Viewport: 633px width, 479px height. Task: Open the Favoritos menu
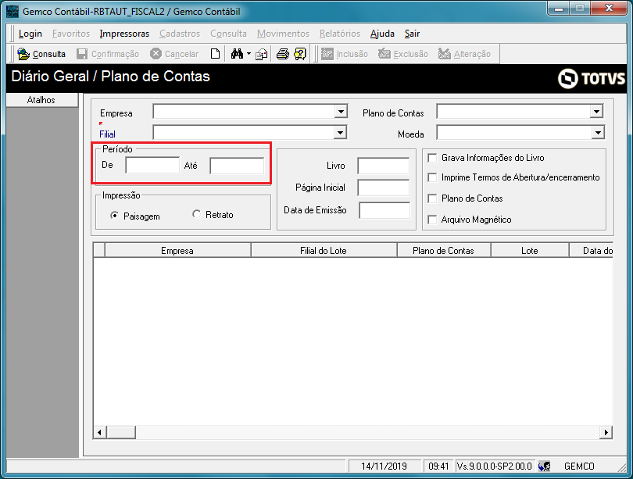(x=71, y=34)
